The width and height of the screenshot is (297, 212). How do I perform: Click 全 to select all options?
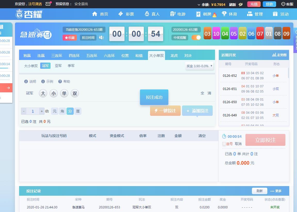202,93
